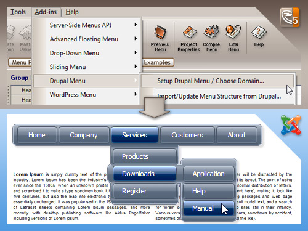Select Products in Services dropdown
This screenshot has width=308, height=231.
tap(145, 156)
